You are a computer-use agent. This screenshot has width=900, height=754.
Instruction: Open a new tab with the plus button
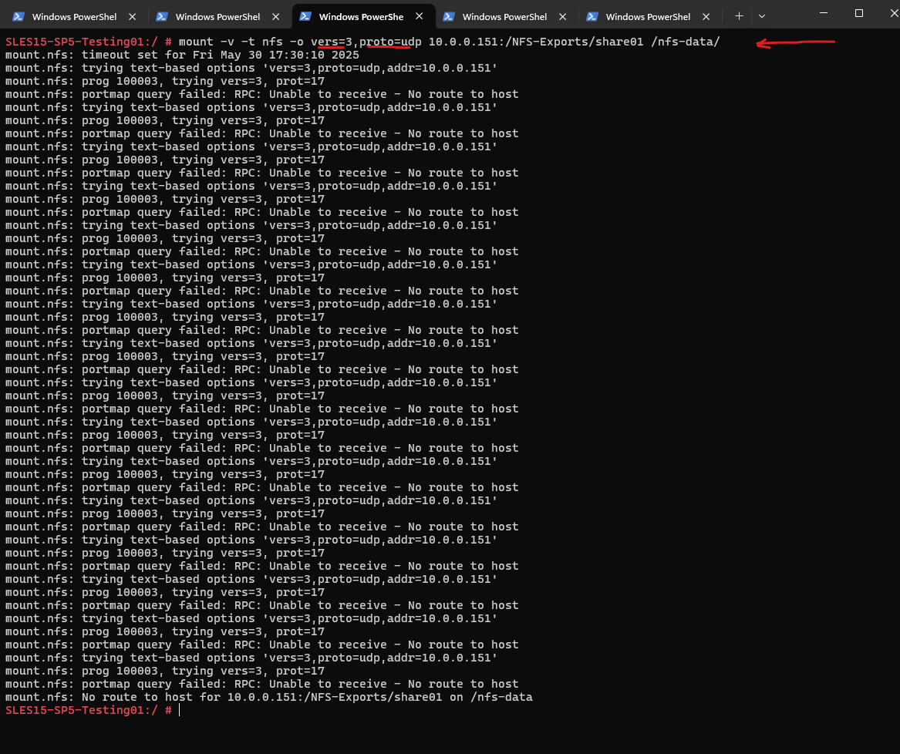pos(740,16)
